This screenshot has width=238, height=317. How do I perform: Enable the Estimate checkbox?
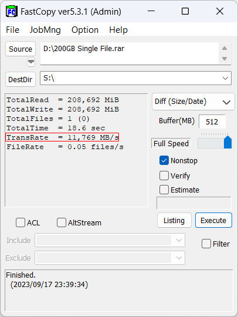(x=164, y=190)
